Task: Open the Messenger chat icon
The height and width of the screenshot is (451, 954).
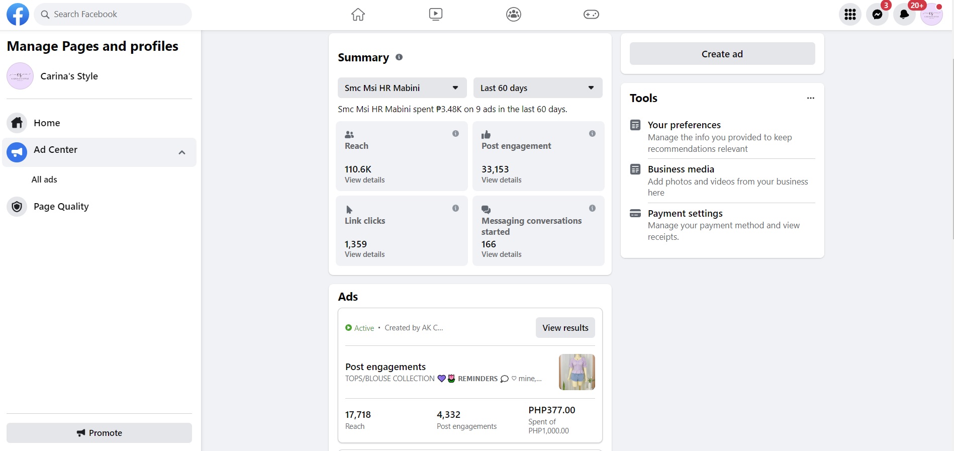Action: tap(877, 15)
